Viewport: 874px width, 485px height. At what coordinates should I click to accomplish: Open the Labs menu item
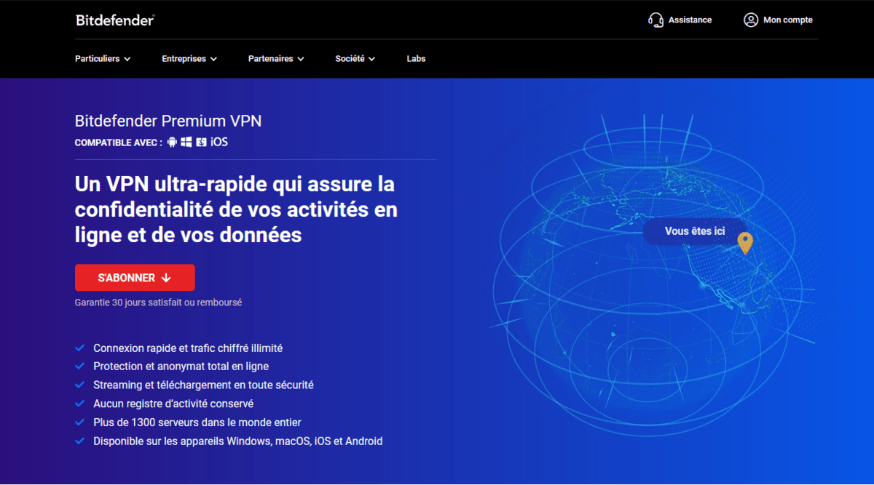coord(416,59)
